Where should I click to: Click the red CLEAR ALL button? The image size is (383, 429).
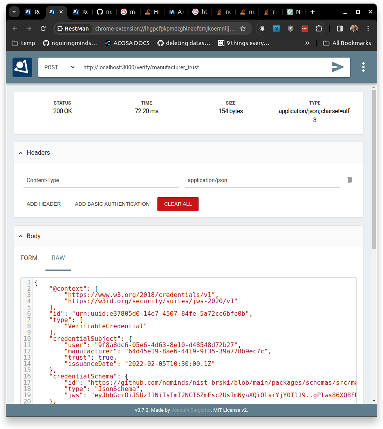click(x=178, y=204)
